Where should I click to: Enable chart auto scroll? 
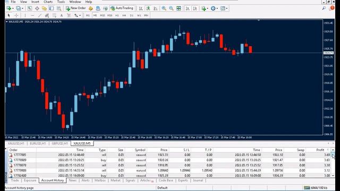(x=188, y=8)
